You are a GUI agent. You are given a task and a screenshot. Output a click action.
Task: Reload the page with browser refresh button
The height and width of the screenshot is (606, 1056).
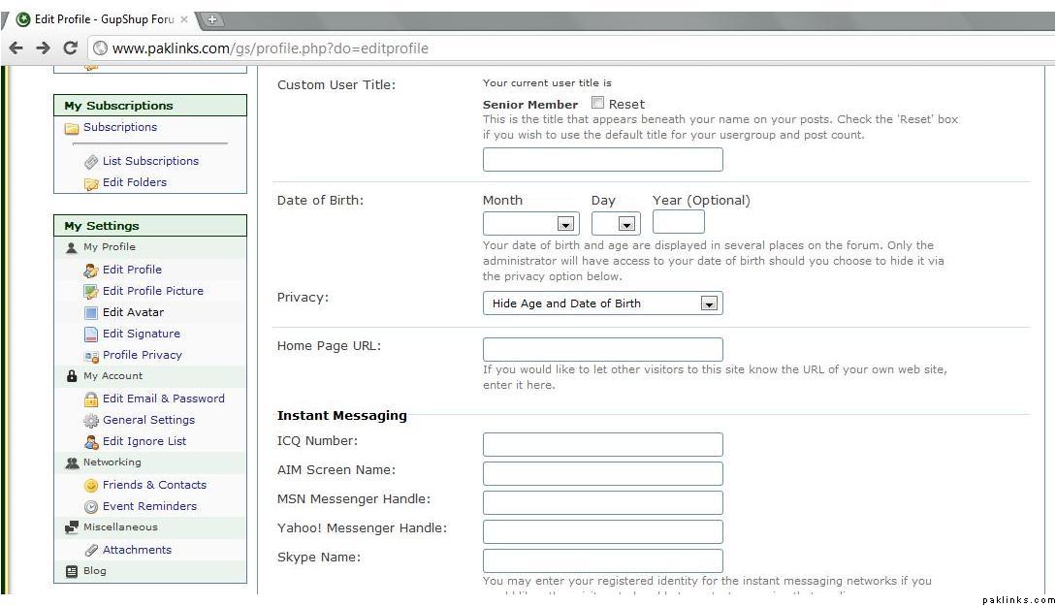click(x=70, y=48)
